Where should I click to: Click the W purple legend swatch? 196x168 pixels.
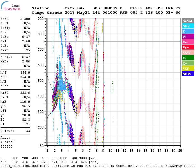188,37
